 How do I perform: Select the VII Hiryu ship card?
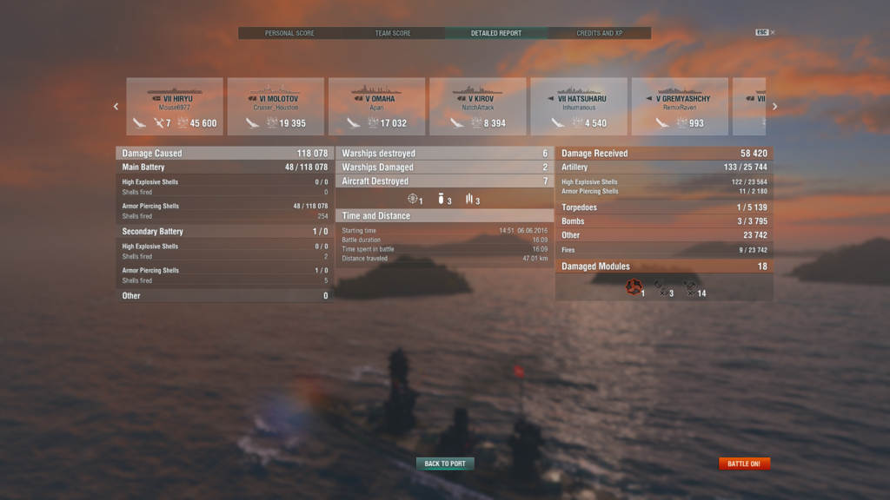(175, 107)
